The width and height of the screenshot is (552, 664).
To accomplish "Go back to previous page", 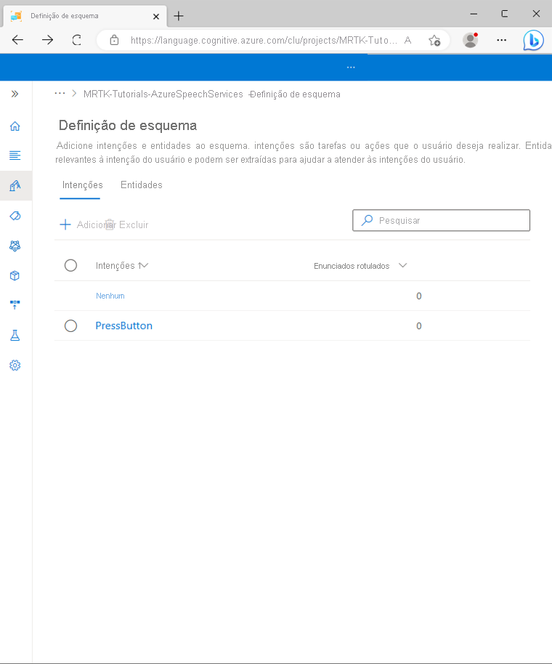I will coord(17,40).
